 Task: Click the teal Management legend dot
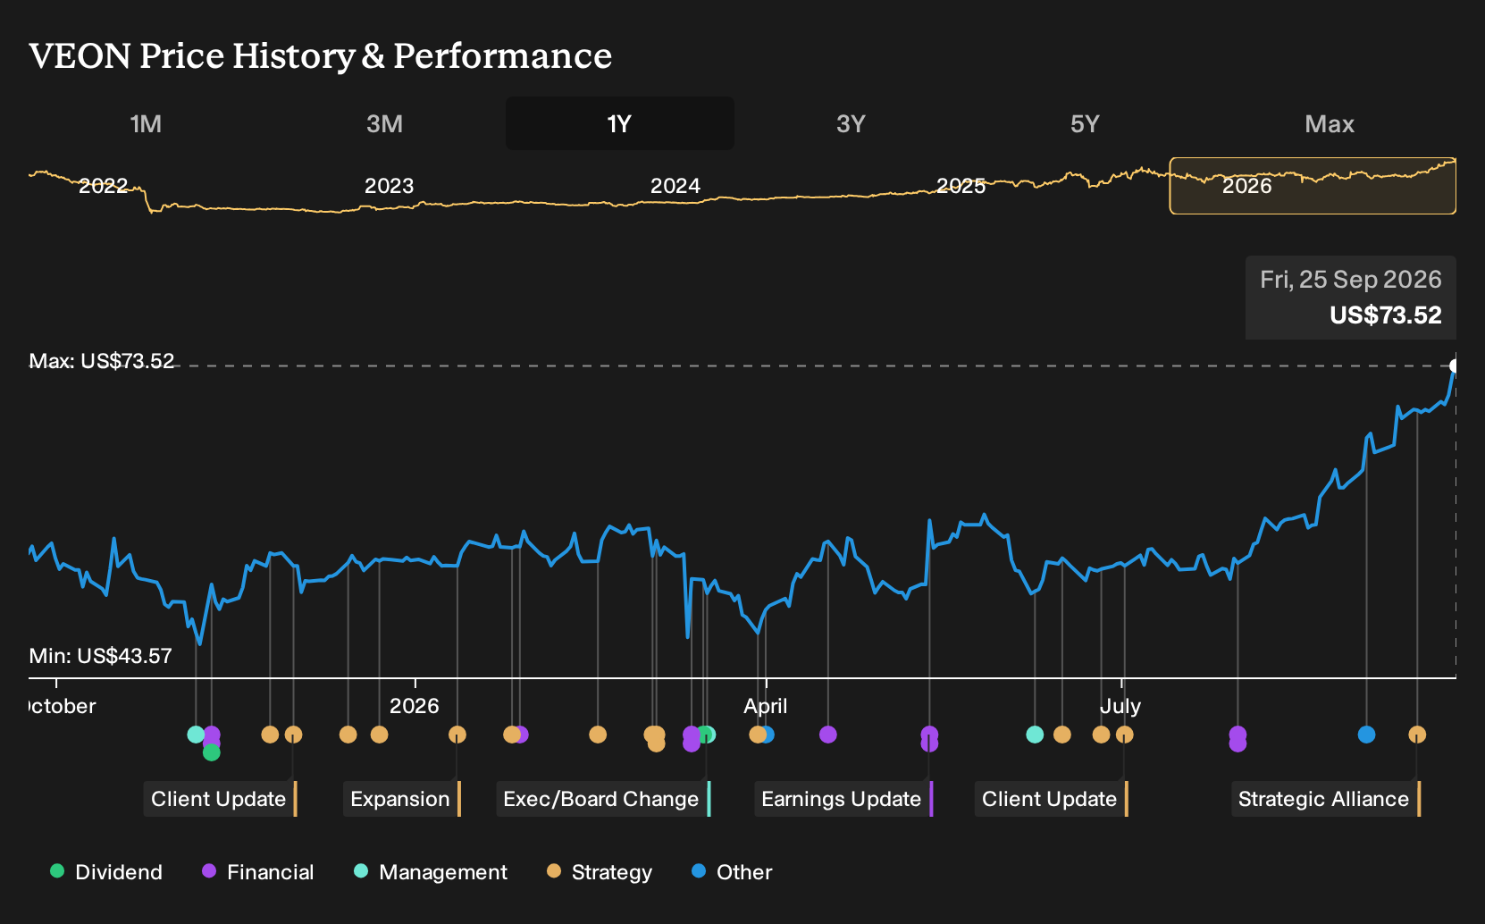pos(361,870)
